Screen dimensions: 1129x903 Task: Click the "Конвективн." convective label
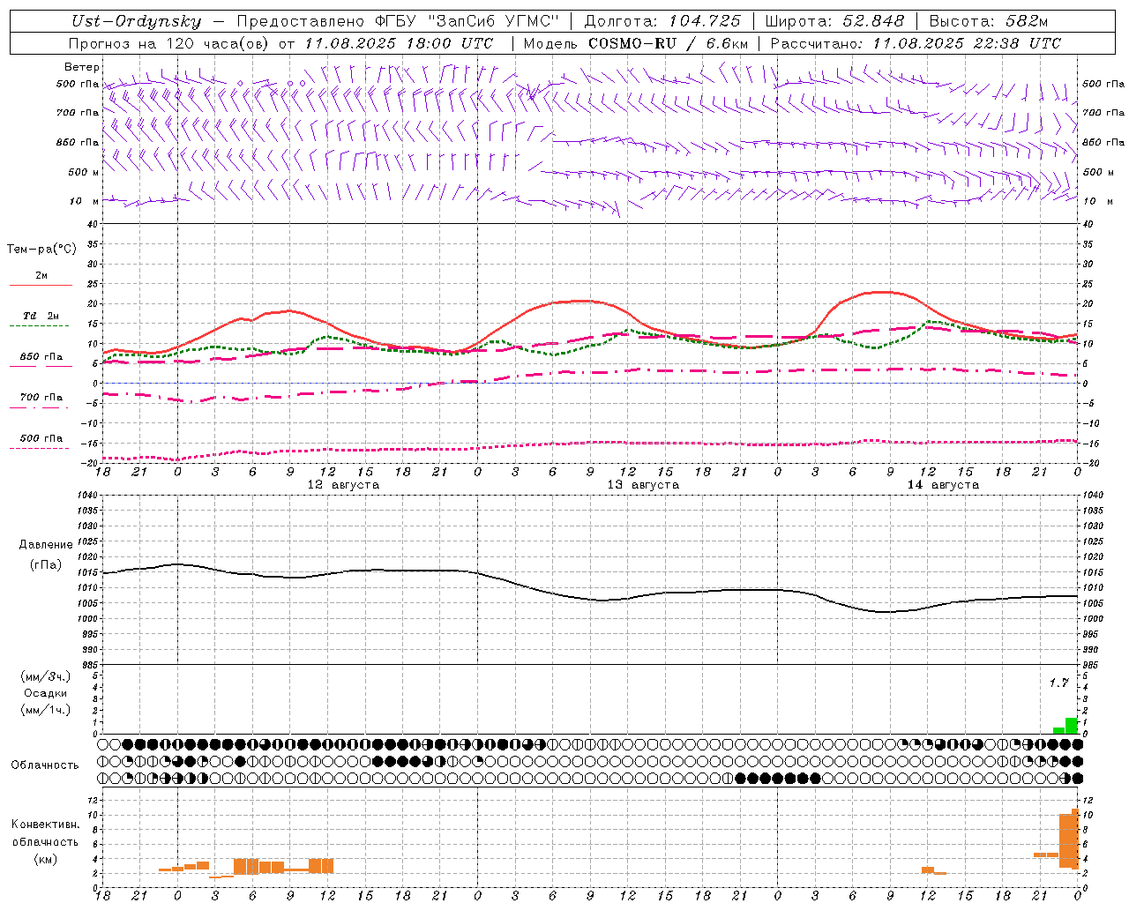click(46, 825)
